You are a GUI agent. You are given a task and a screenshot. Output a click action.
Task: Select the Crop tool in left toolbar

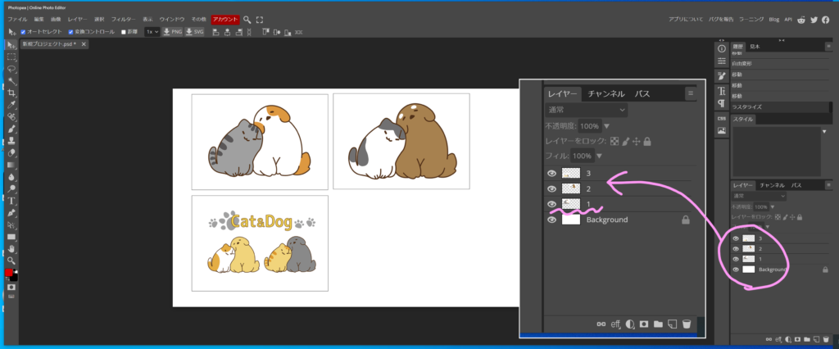tap(11, 93)
